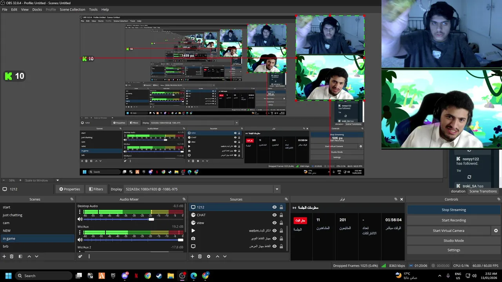Viewport: 502px width, 282px height.
Task: Select the 'brb' scene
Action: [x=37, y=246]
